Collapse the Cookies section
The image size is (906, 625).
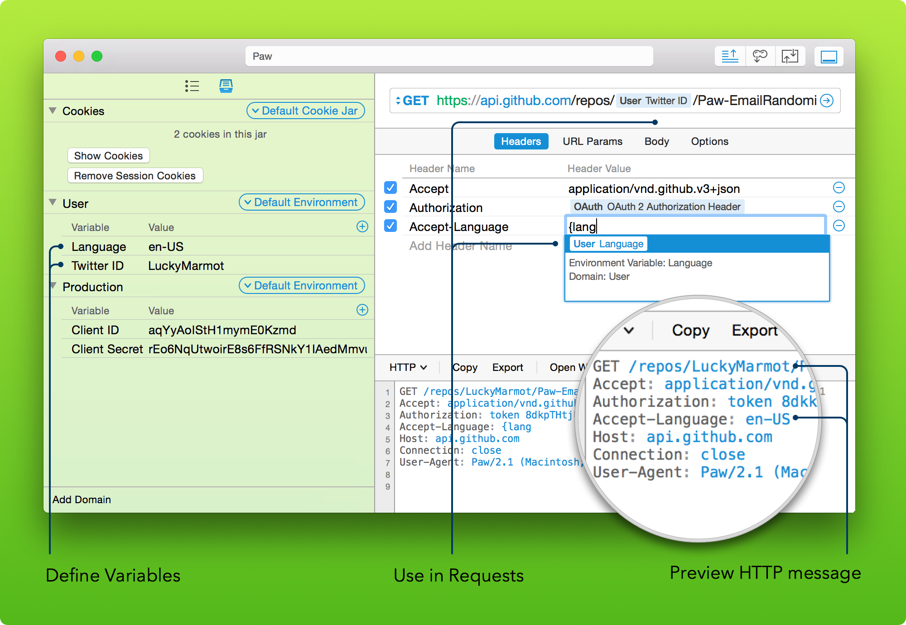point(53,111)
